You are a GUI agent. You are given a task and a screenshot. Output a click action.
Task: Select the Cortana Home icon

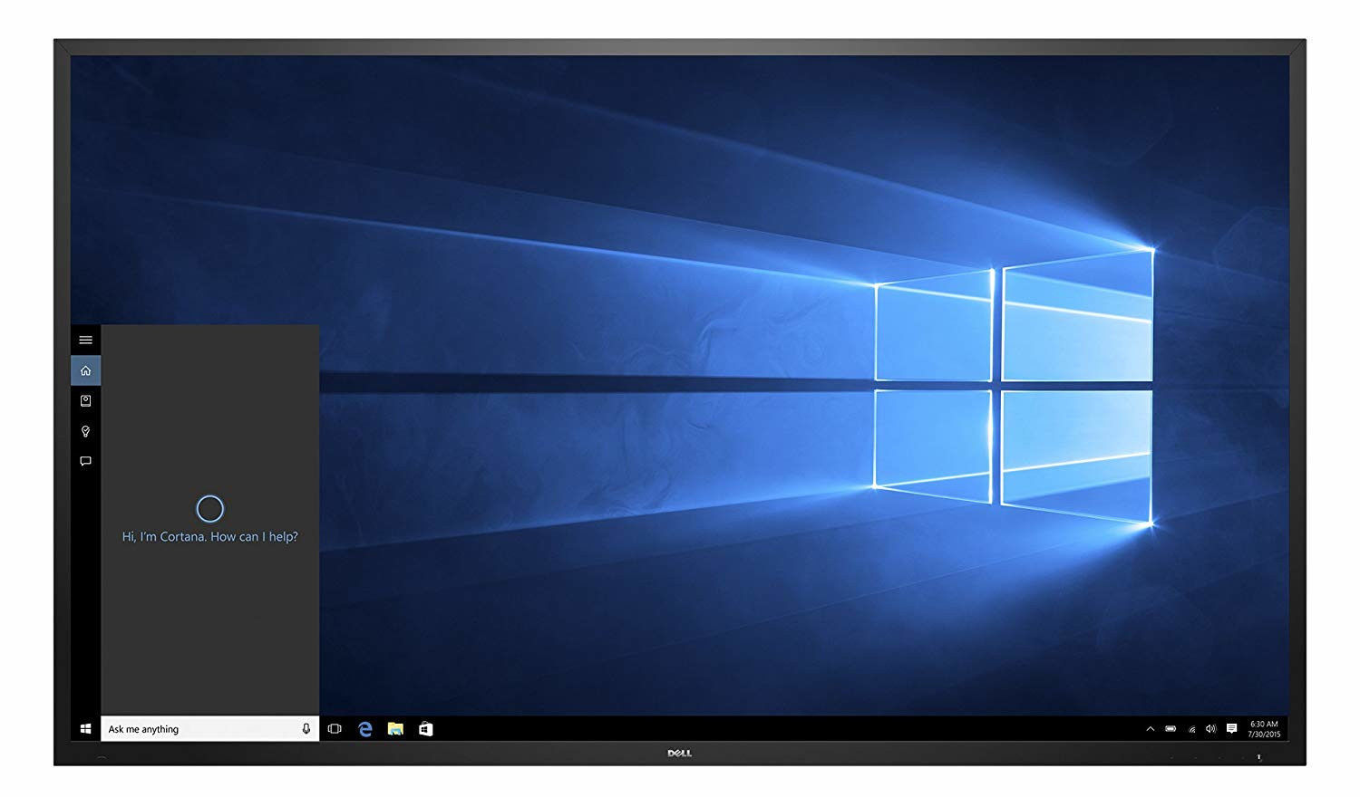click(x=85, y=370)
